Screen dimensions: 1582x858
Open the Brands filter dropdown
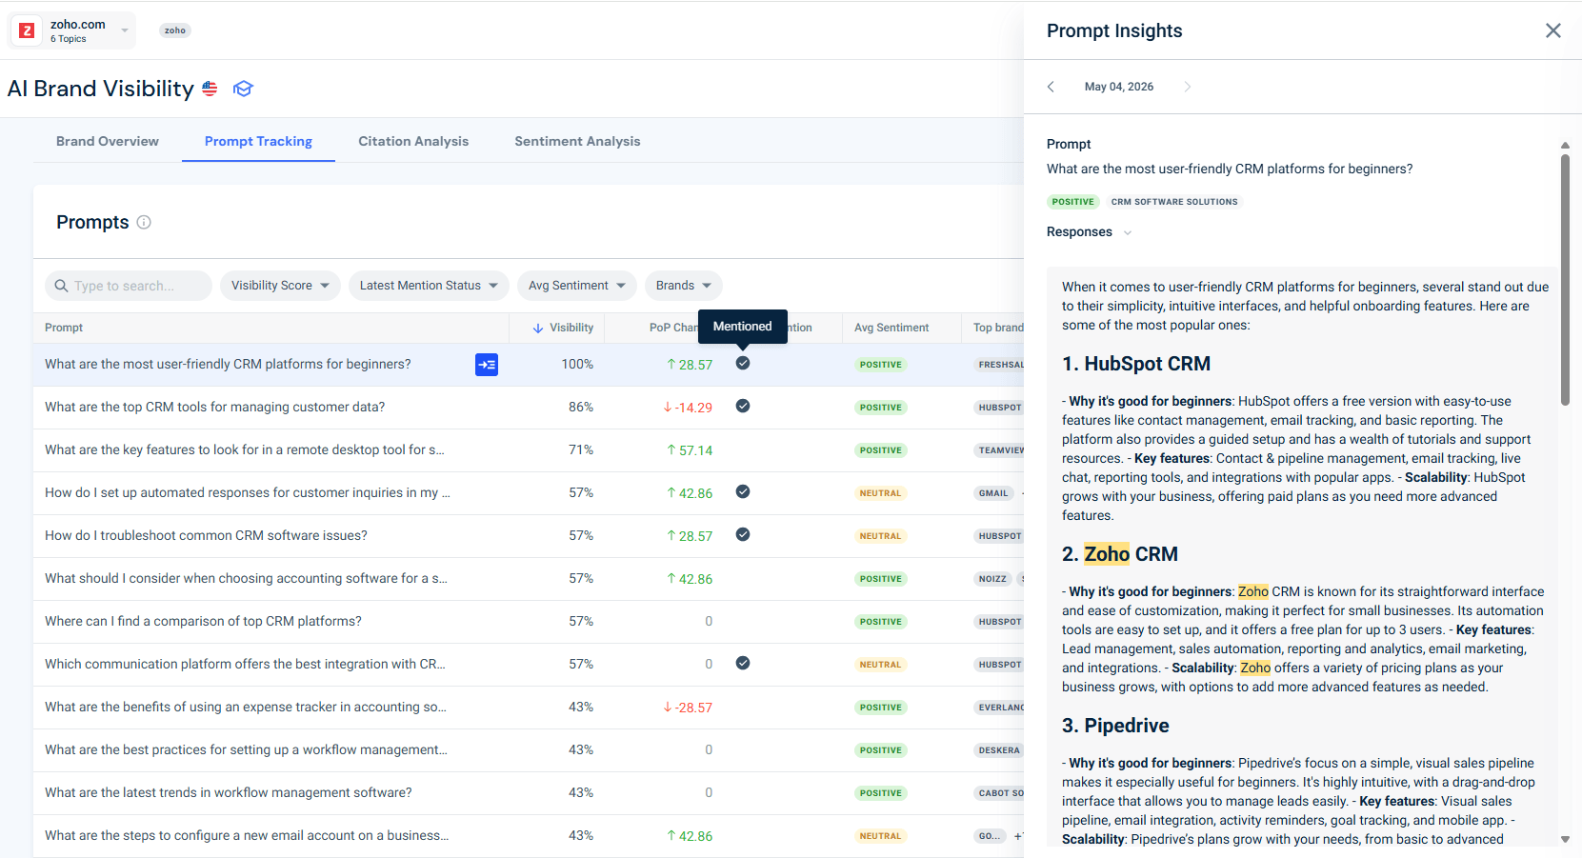point(684,286)
